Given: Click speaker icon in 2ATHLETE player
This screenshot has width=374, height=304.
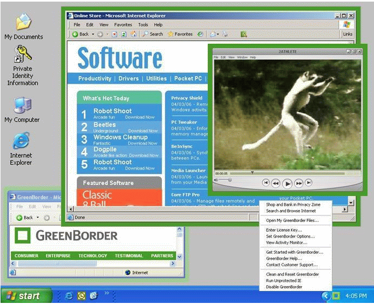Looking at the screenshot, I should coord(216,180).
